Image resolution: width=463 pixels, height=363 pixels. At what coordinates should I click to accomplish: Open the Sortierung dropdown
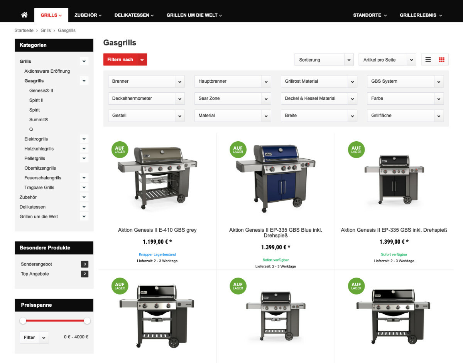click(324, 60)
